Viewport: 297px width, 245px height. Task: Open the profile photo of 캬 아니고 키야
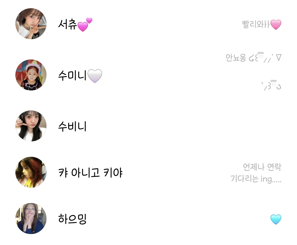(x=31, y=172)
